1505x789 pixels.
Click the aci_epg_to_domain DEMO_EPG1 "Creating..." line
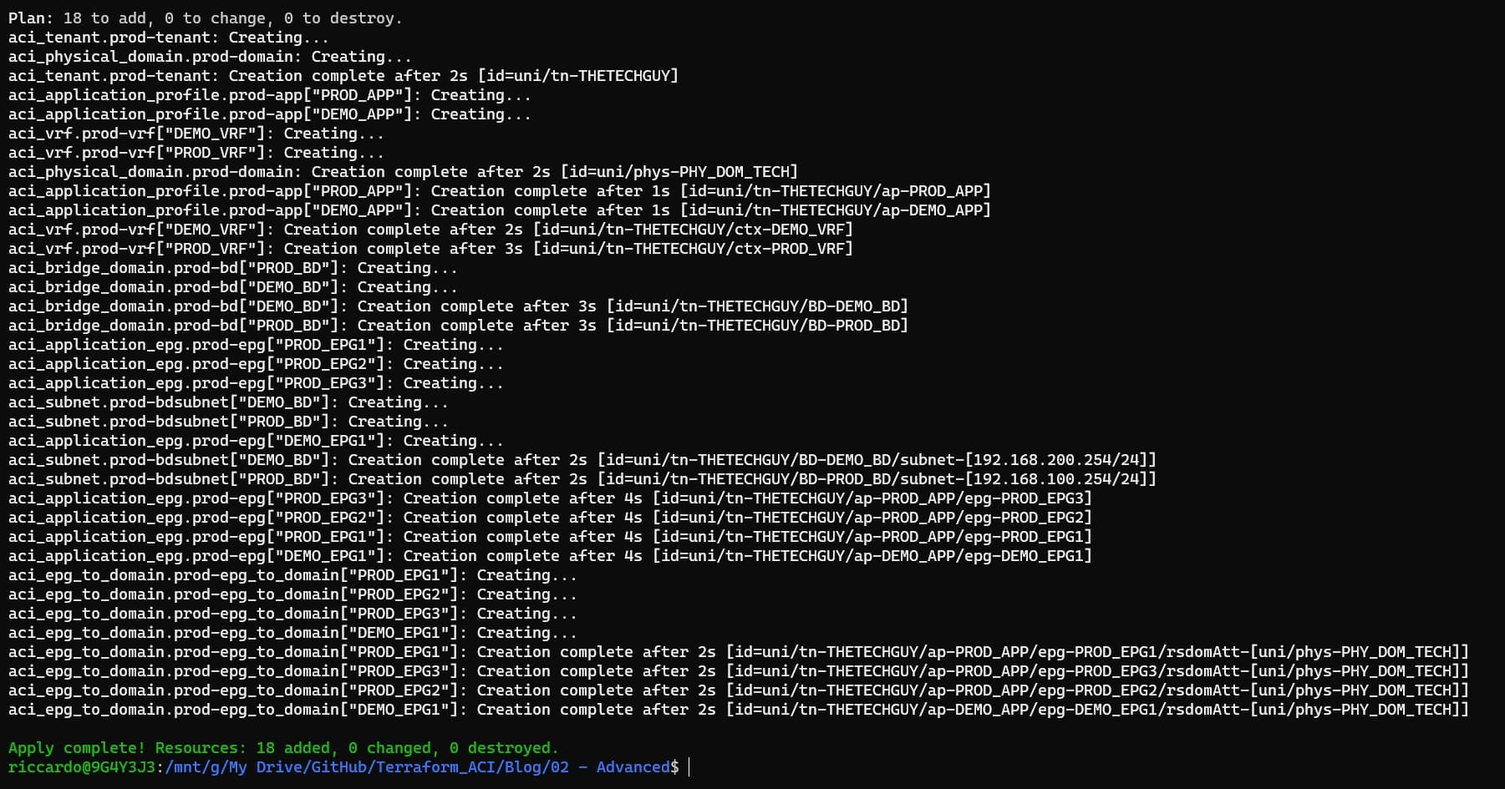point(292,633)
